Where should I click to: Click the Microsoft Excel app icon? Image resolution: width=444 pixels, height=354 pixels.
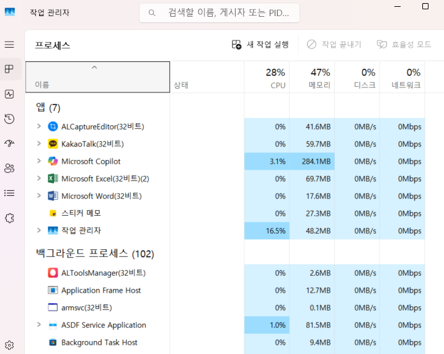coord(53,179)
